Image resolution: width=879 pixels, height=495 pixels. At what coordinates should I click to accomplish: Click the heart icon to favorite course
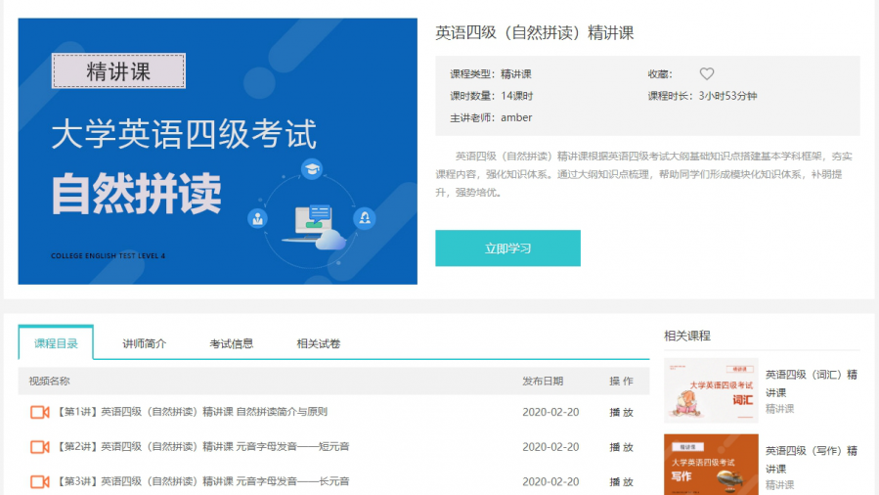[x=707, y=74]
